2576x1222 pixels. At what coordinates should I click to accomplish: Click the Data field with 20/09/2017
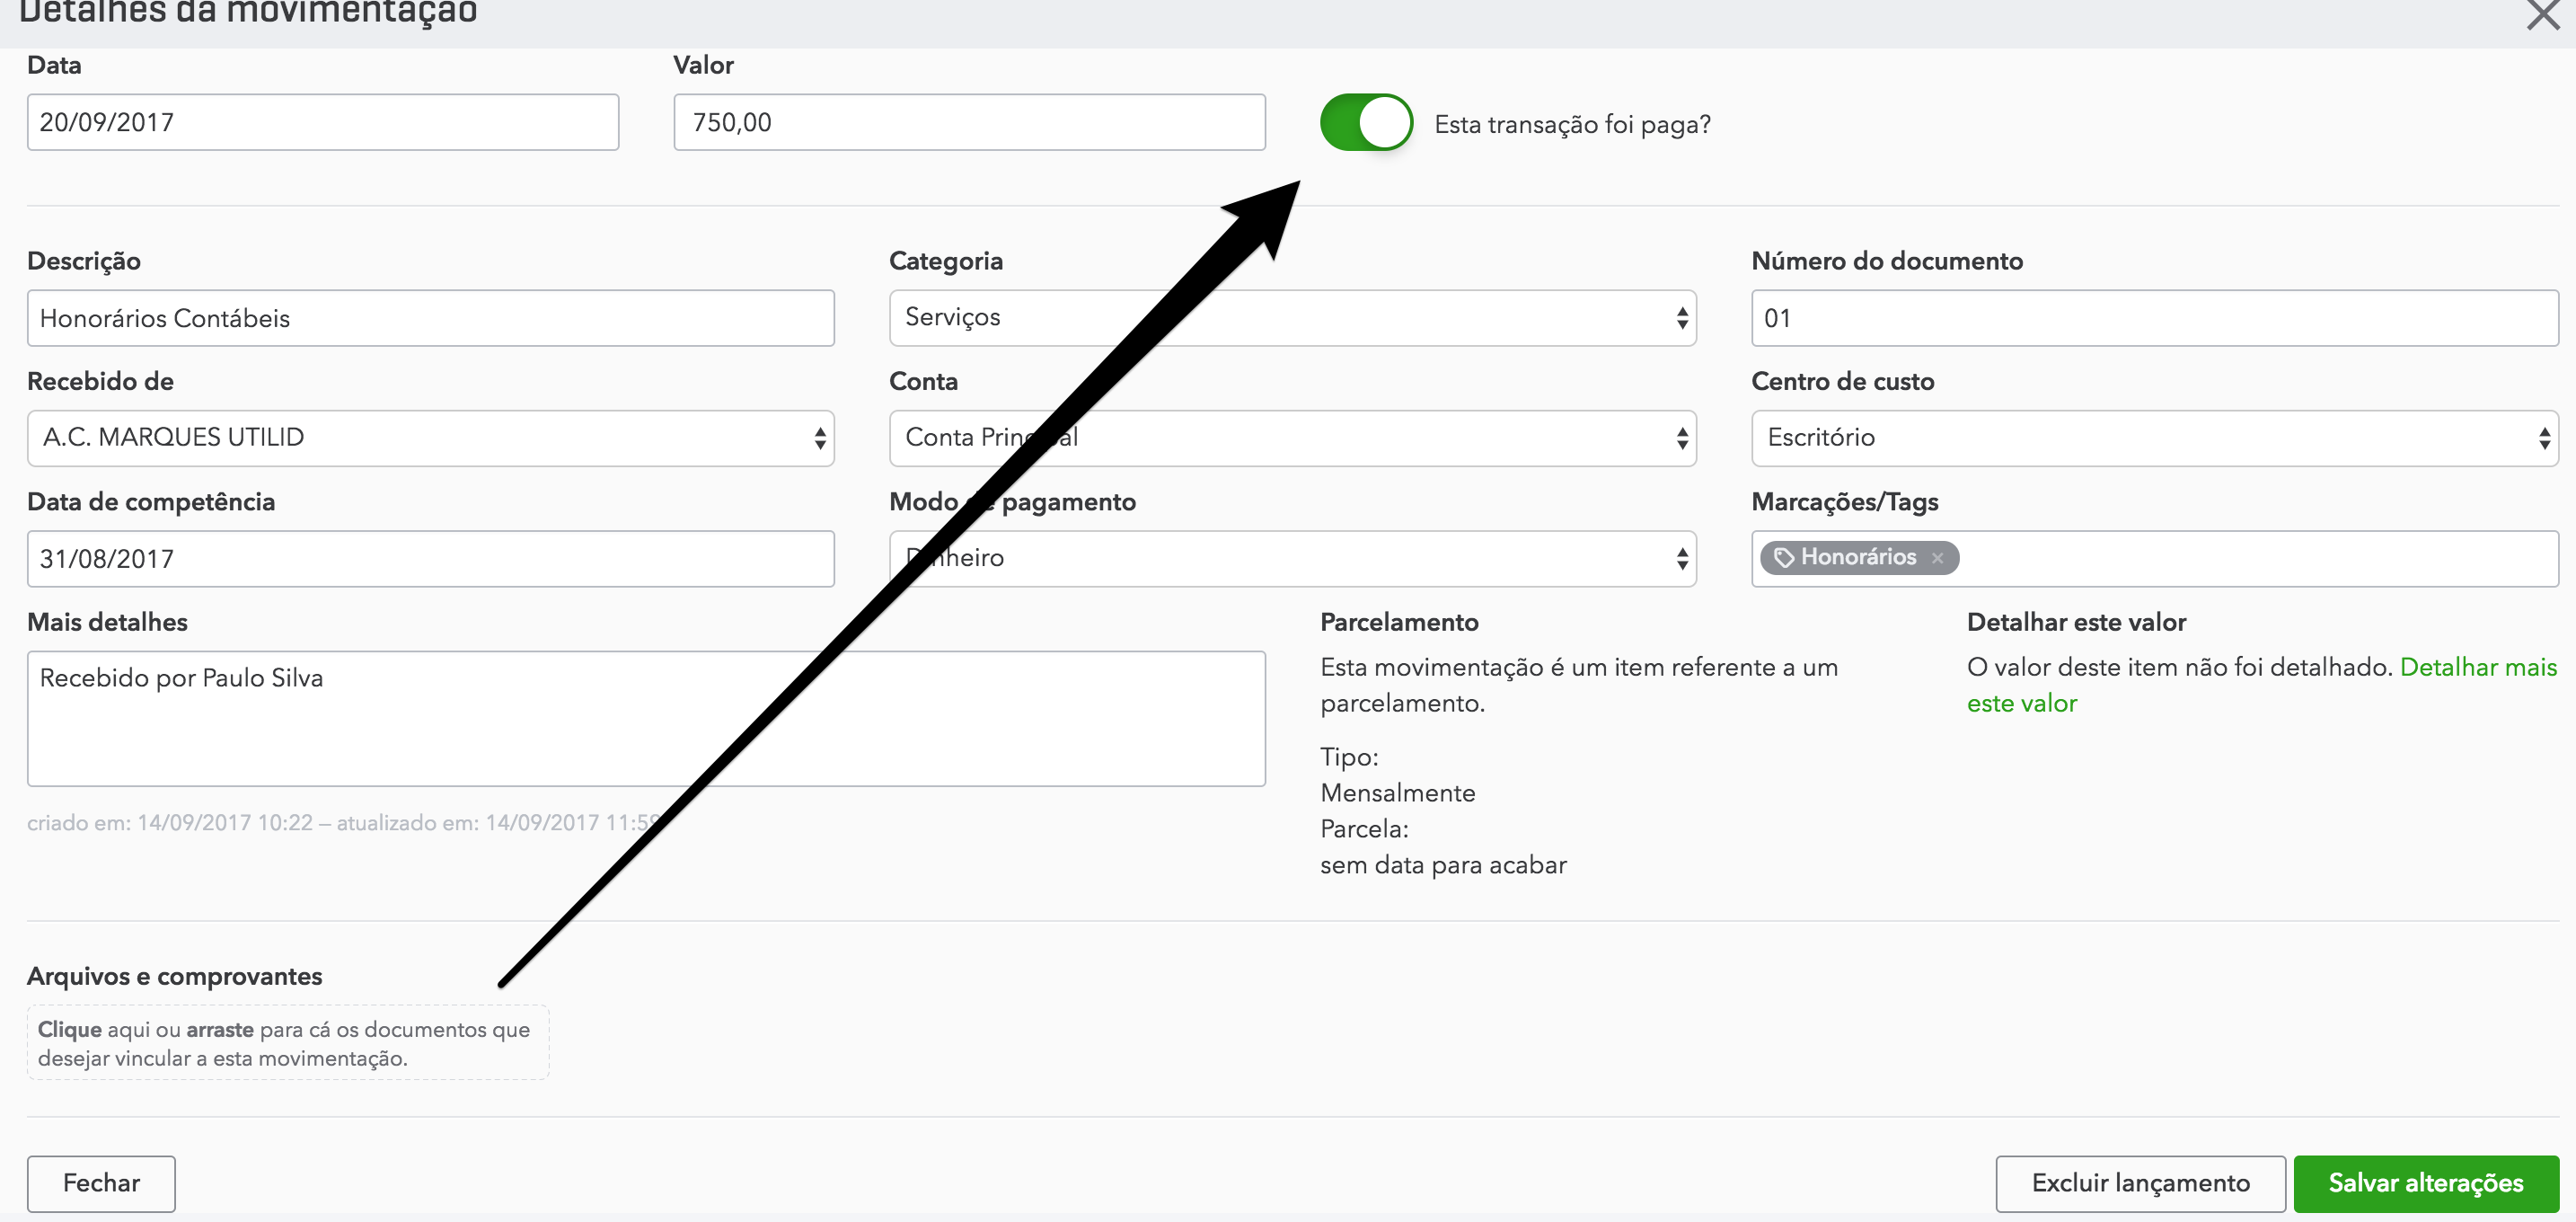click(x=322, y=123)
